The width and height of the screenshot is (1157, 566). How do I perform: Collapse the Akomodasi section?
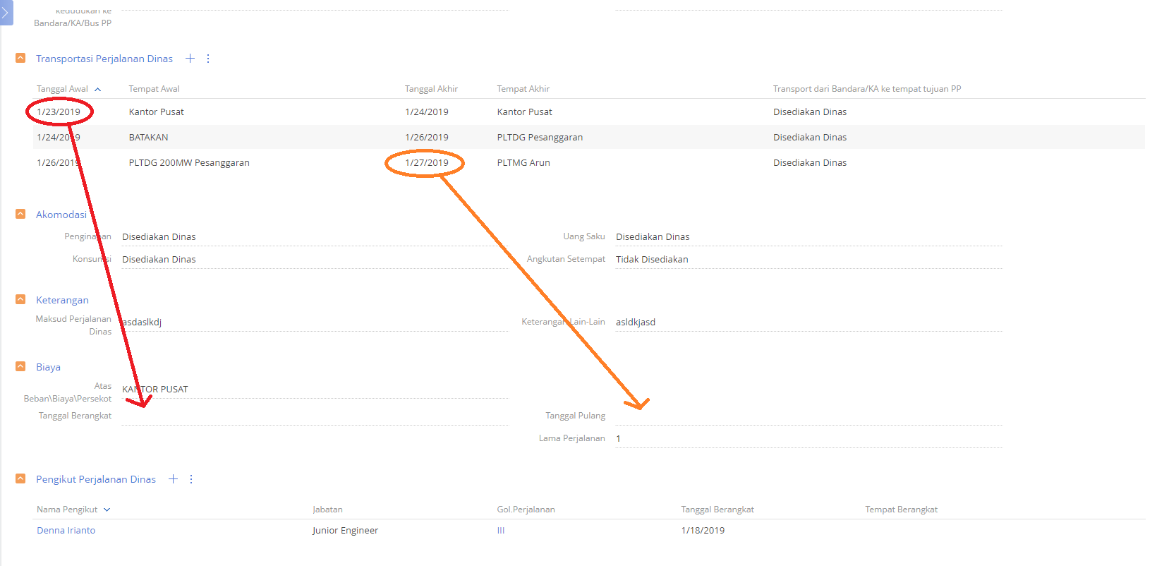point(20,214)
